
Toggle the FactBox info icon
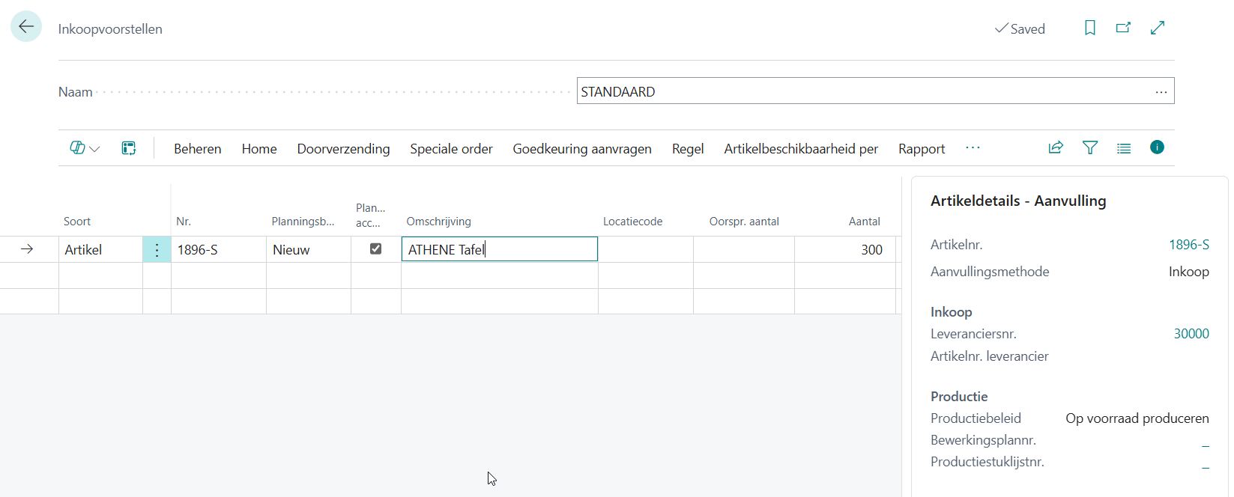tap(1157, 147)
